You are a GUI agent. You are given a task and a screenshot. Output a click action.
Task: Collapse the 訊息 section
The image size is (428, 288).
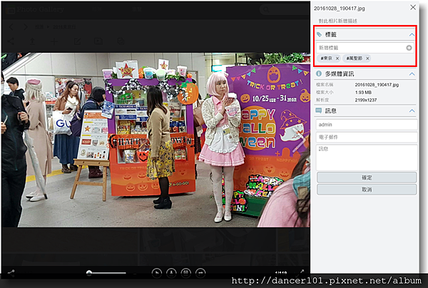pyautogui.click(x=412, y=110)
